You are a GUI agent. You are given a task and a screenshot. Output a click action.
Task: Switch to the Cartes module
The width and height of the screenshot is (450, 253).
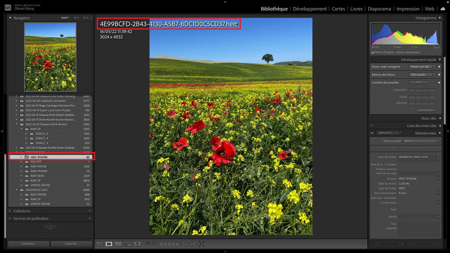point(338,9)
